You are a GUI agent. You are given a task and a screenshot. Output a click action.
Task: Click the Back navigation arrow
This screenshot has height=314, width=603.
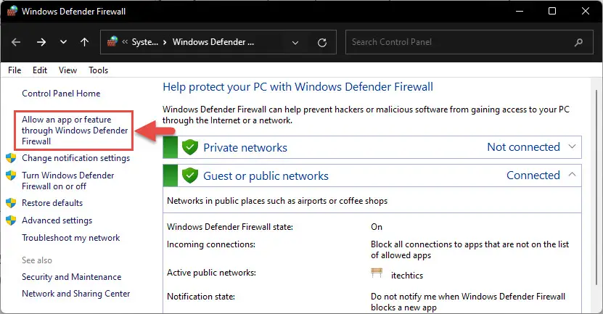coord(16,42)
